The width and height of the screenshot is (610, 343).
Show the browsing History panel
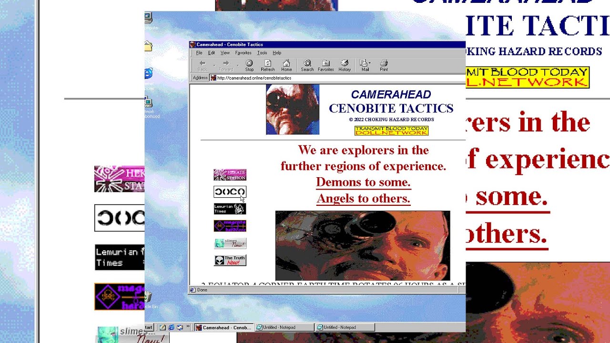345,65
